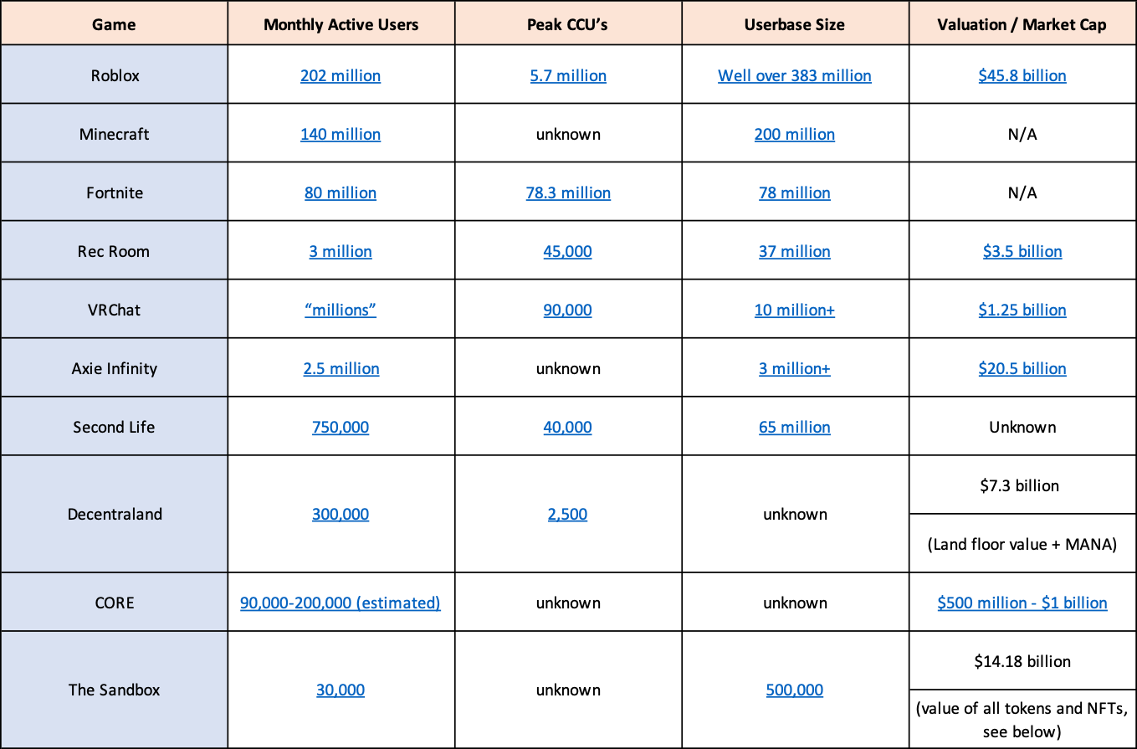Follow the 10 million+ userbase link

point(795,310)
